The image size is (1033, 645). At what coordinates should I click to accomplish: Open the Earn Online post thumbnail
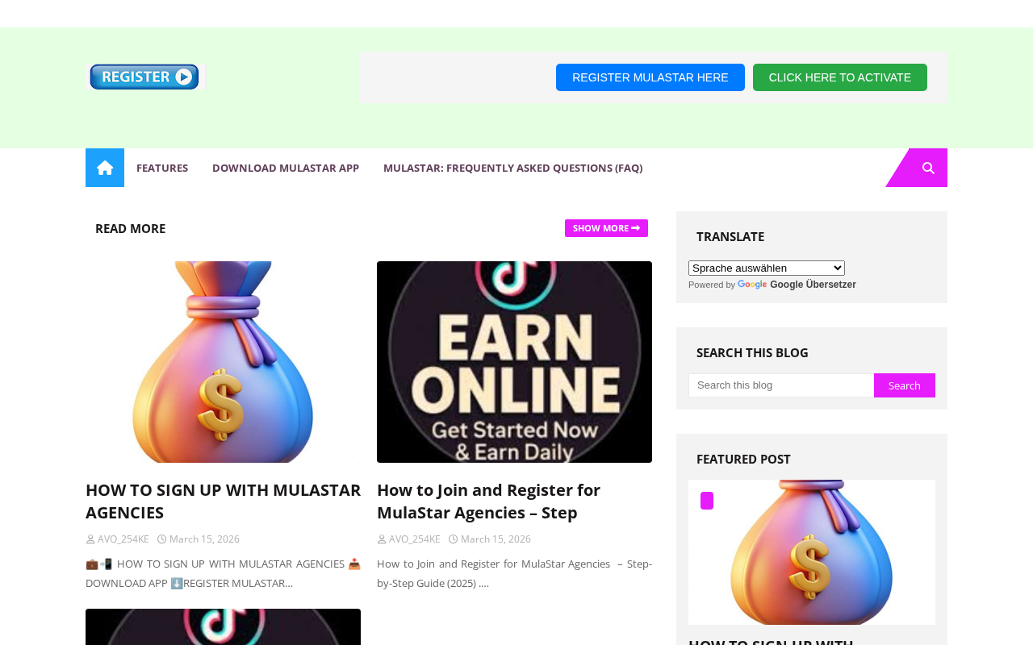[514, 362]
